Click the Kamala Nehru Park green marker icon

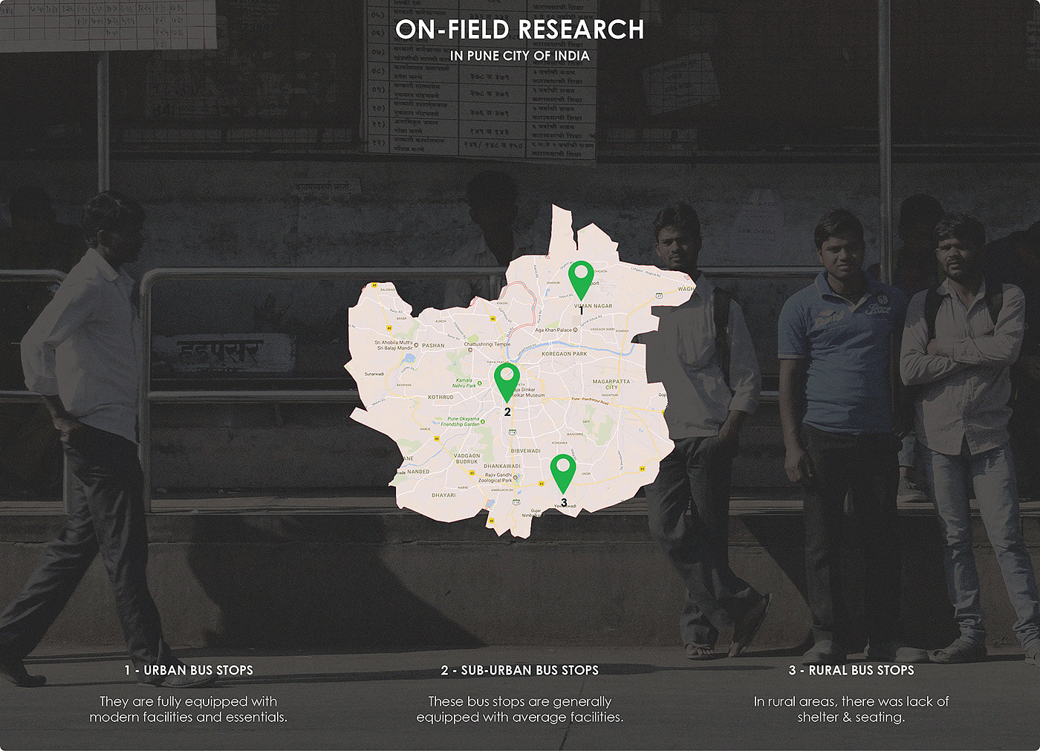(480, 383)
